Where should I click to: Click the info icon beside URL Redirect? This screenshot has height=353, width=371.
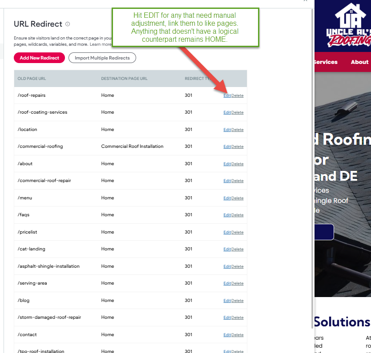pyautogui.click(x=68, y=24)
